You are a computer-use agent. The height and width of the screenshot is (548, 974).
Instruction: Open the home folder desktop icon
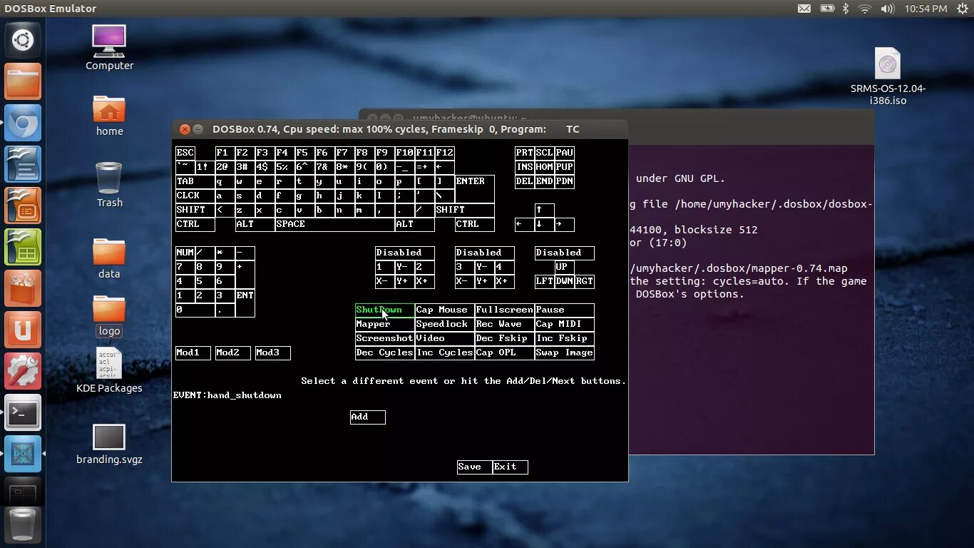[x=109, y=116]
